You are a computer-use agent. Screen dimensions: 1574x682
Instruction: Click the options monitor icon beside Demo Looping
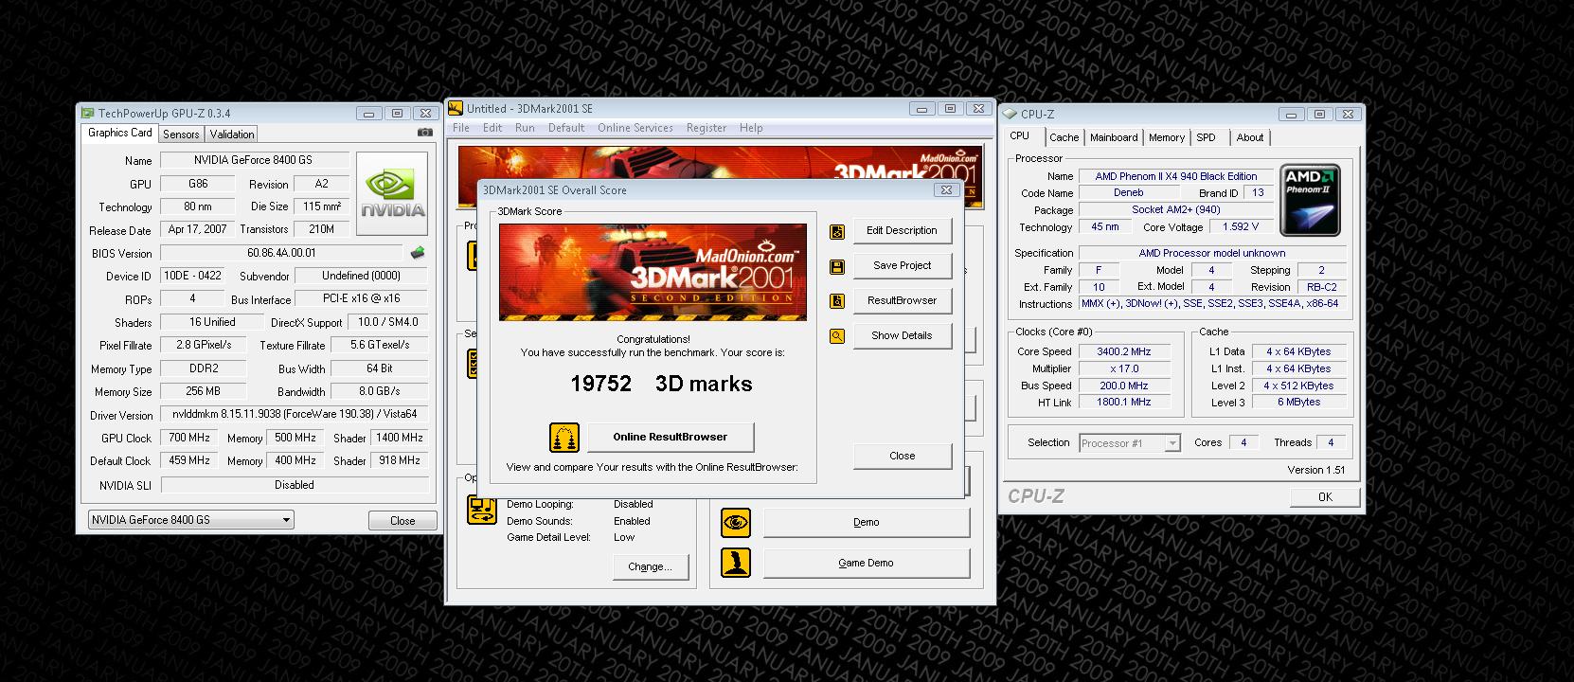point(482,510)
